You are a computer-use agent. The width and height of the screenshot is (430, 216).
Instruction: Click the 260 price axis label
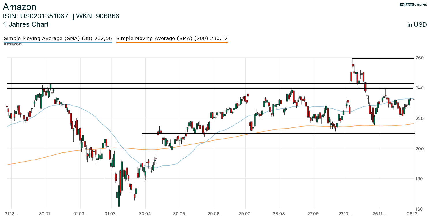point(420,58)
